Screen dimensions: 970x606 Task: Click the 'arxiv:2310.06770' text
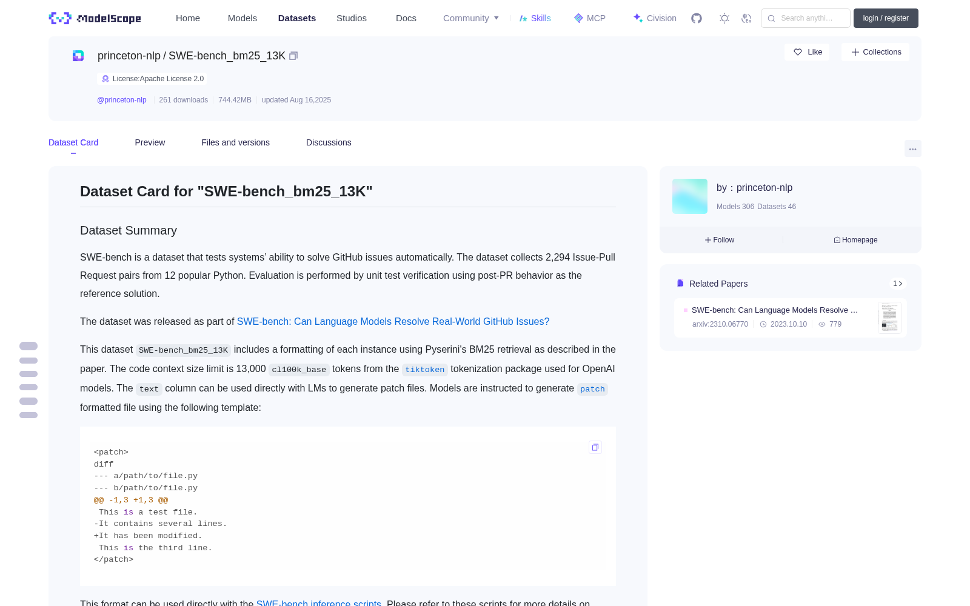click(x=720, y=324)
